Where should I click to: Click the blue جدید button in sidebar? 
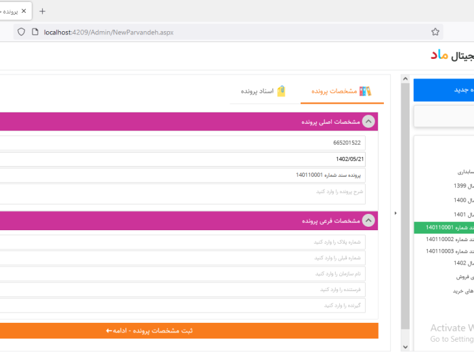pos(444,90)
